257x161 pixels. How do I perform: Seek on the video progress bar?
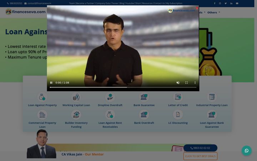click(x=123, y=87)
